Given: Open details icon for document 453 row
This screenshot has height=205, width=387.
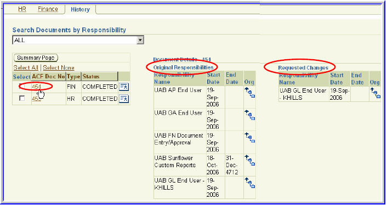Looking at the screenshot, I should tap(124, 99).
